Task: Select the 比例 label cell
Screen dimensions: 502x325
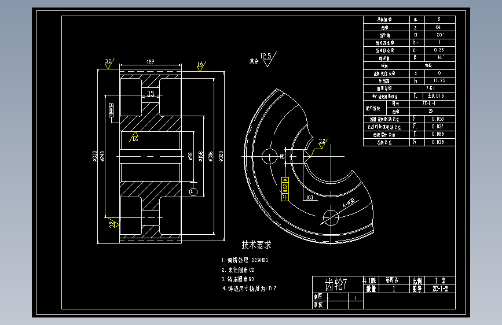Action: point(417,280)
